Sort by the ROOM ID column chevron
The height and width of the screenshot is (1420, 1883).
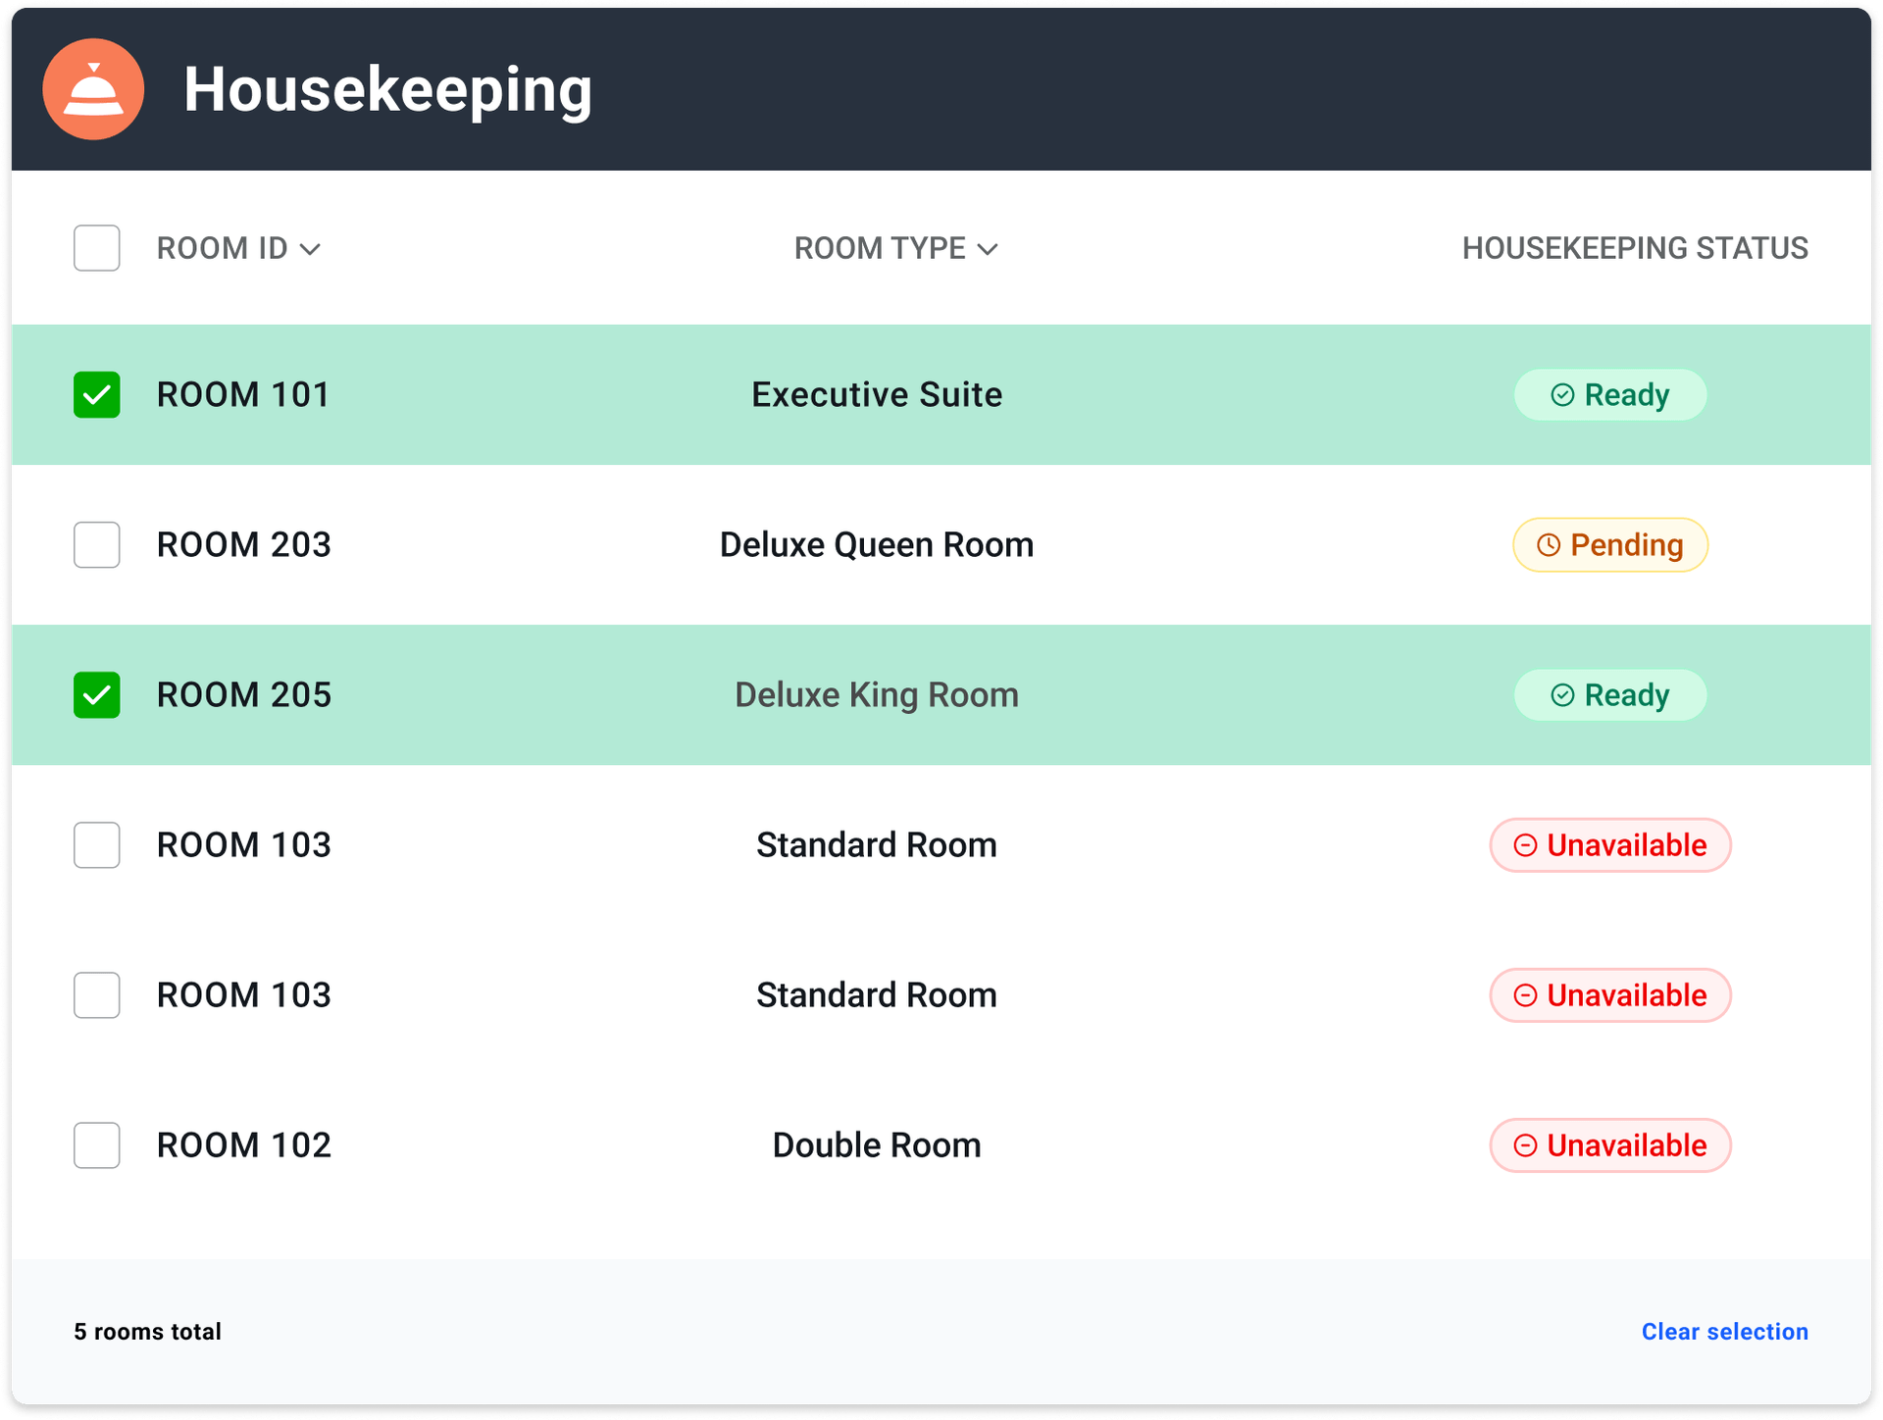(x=310, y=249)
